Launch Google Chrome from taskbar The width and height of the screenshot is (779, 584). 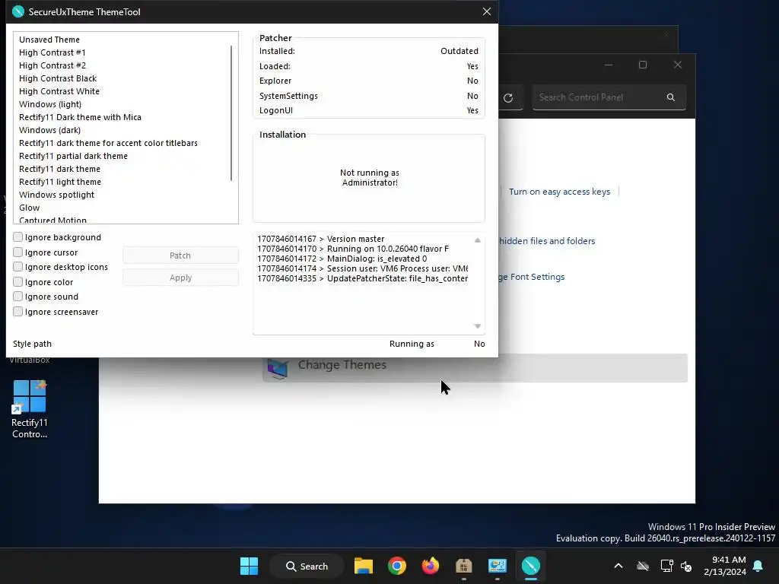click(397, 566)
